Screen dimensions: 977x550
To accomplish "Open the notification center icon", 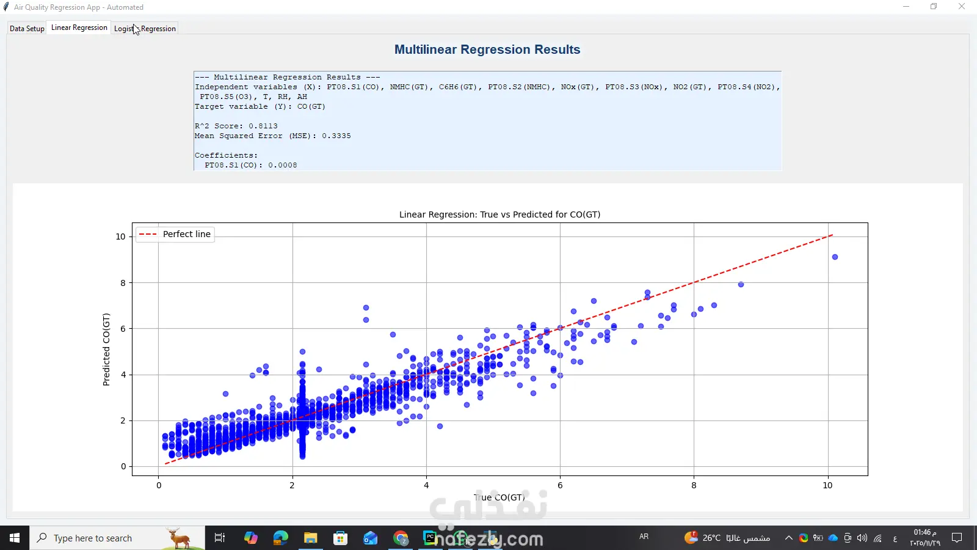I will click(x=957, y=538).
